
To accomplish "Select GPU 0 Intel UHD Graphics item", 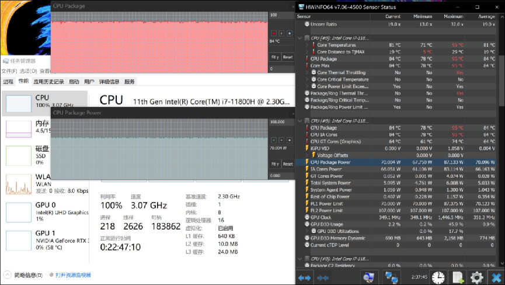I will tap(44, 211).
